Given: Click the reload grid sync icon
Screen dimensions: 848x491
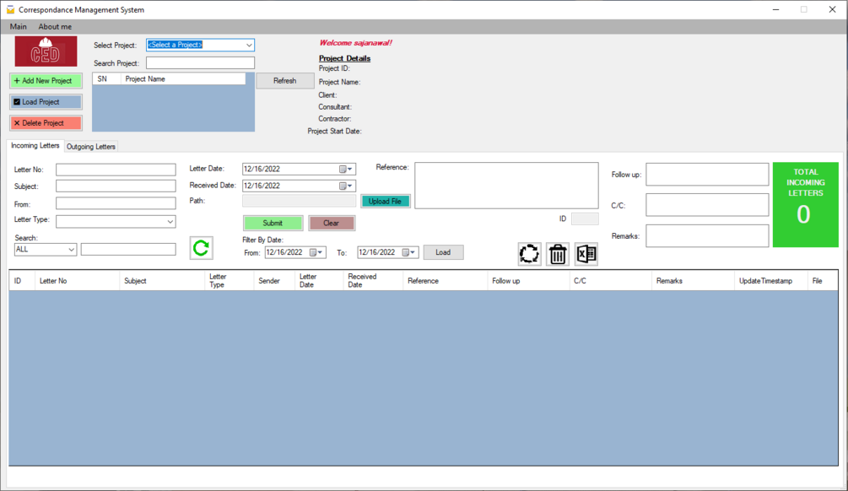Looking at the screenshot, I should tap(531, 253).
